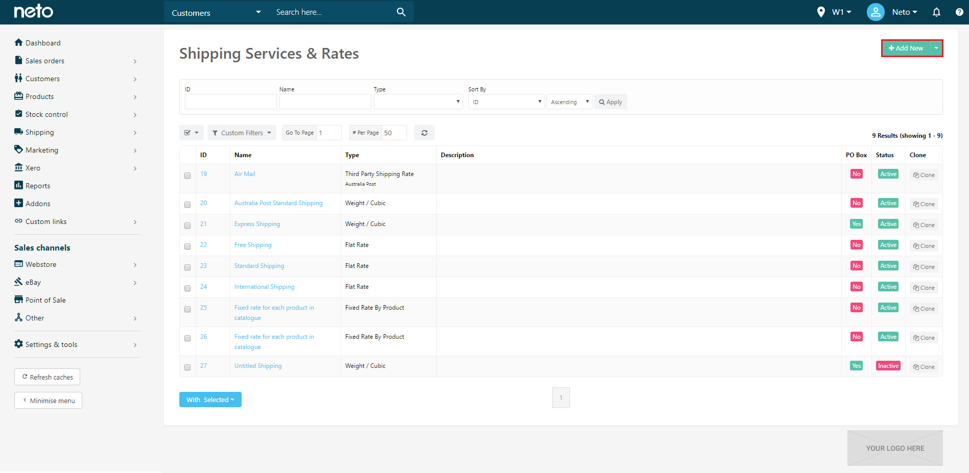Click page 1 pagination button
This screenshot has height=473, width=969.
[561, 397]
